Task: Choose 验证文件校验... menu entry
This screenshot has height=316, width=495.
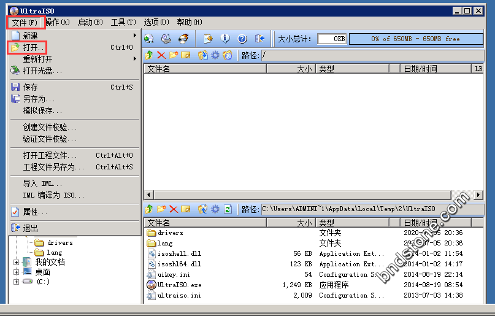Action: point(74,139)
